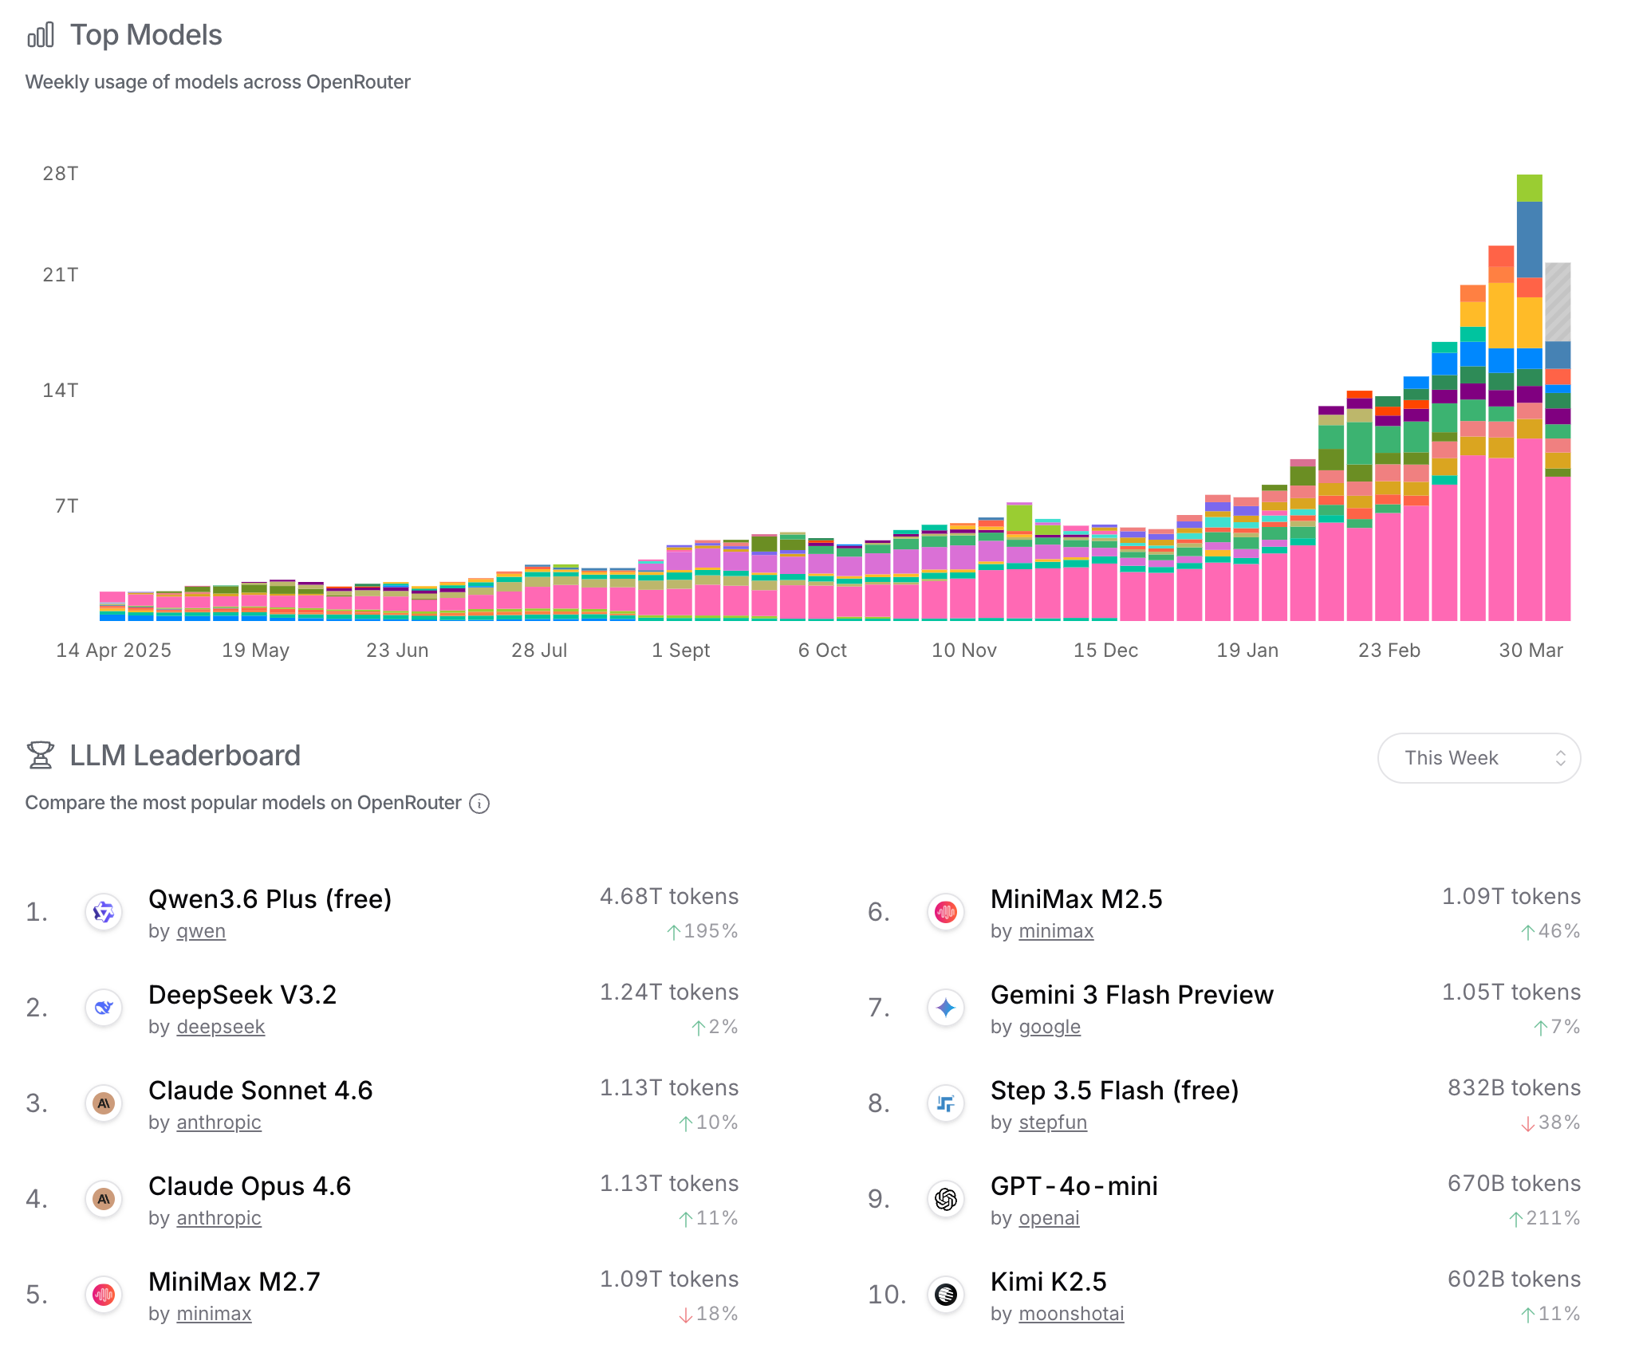
Task: Click the 30 Mar axis date label
Action: (1531, 651)
